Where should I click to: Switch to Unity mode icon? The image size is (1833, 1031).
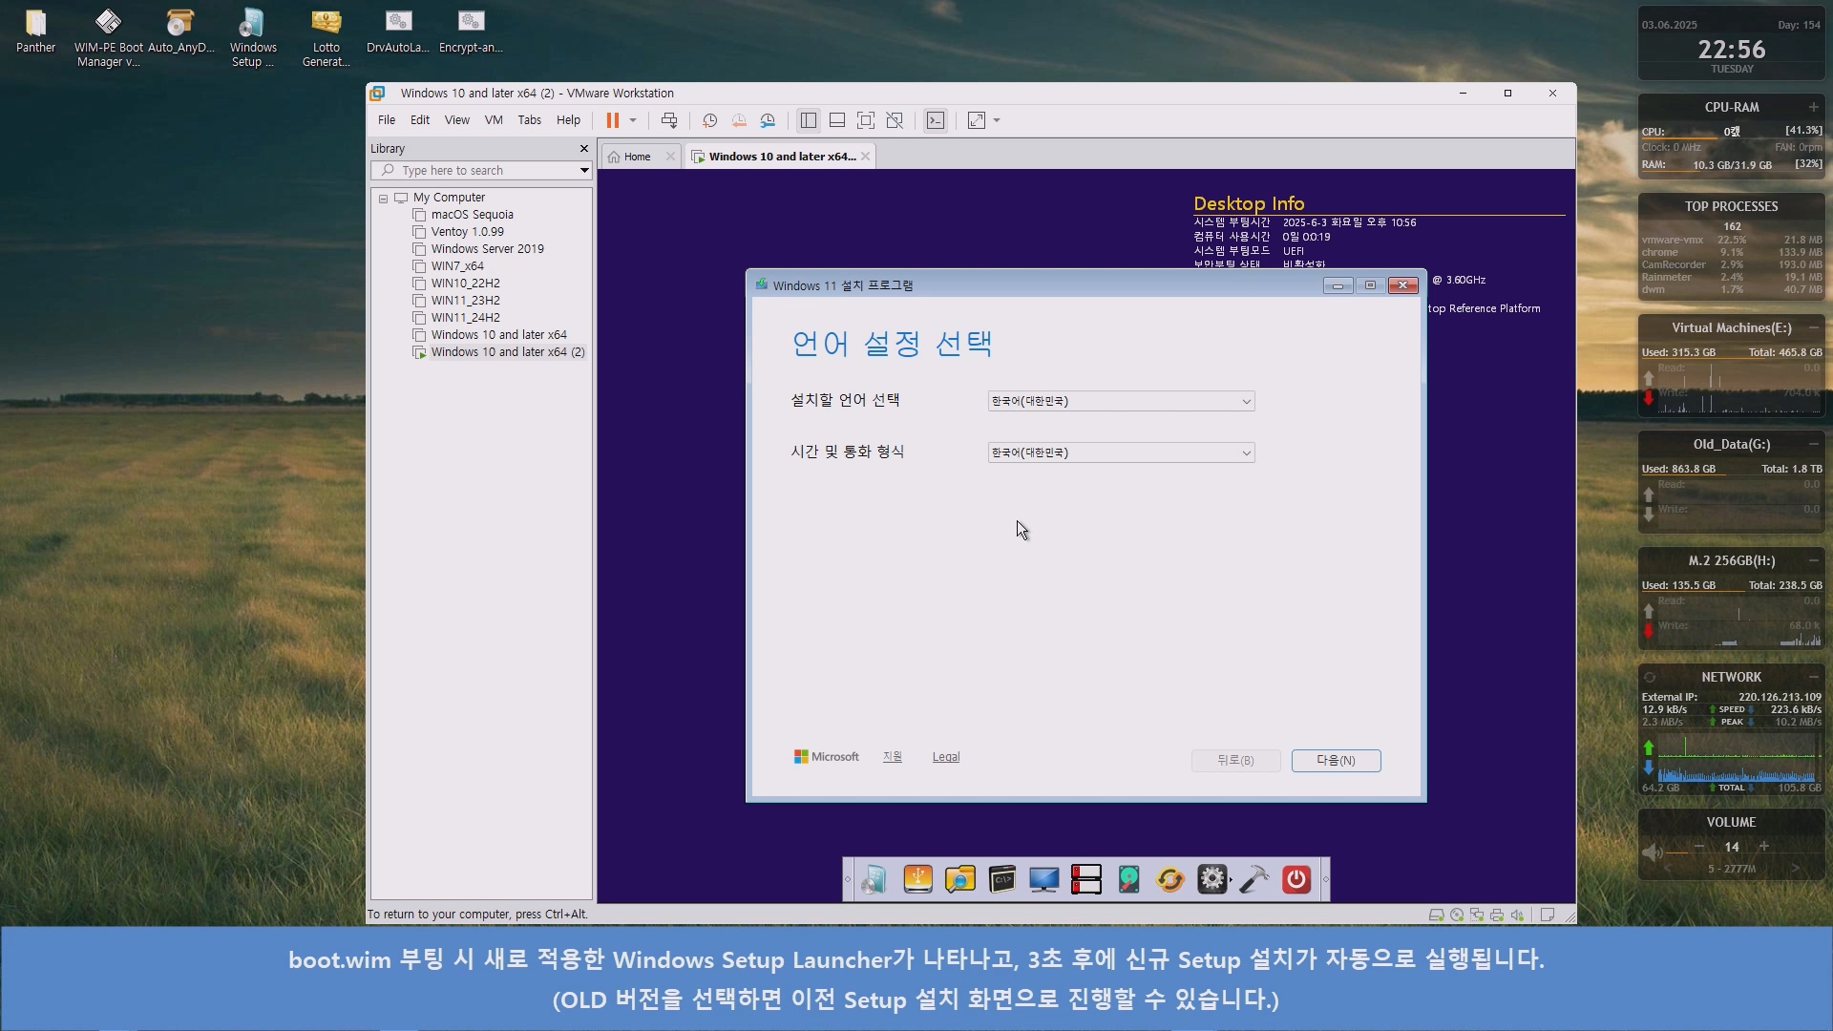pyautogui.click(x=895, y=120)
